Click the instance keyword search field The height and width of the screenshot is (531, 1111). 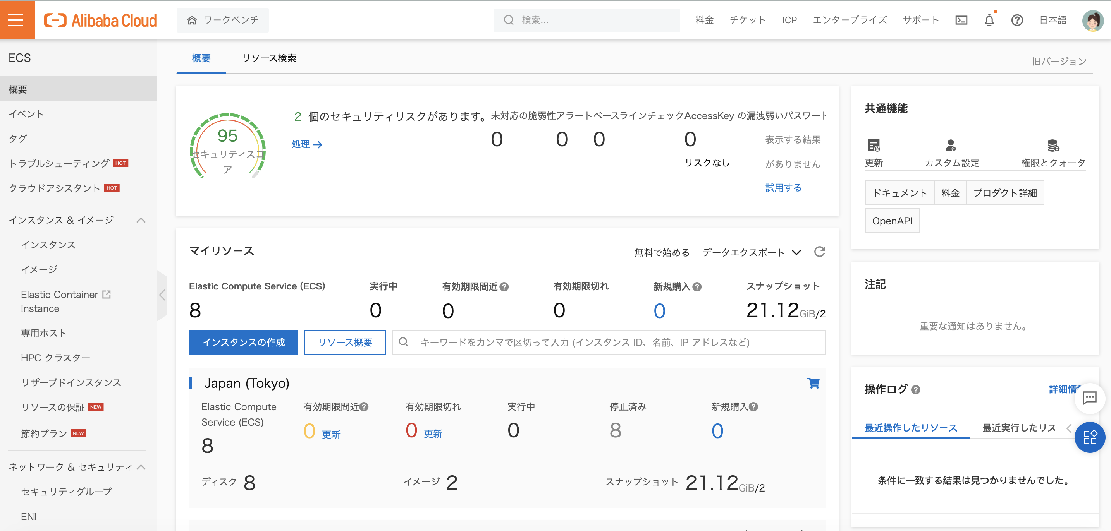click(x=608, y=342)
